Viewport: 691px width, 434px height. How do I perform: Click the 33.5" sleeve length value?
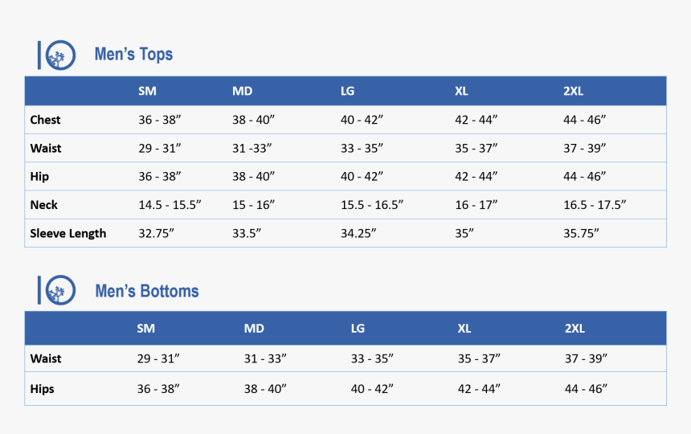point(247,233)
